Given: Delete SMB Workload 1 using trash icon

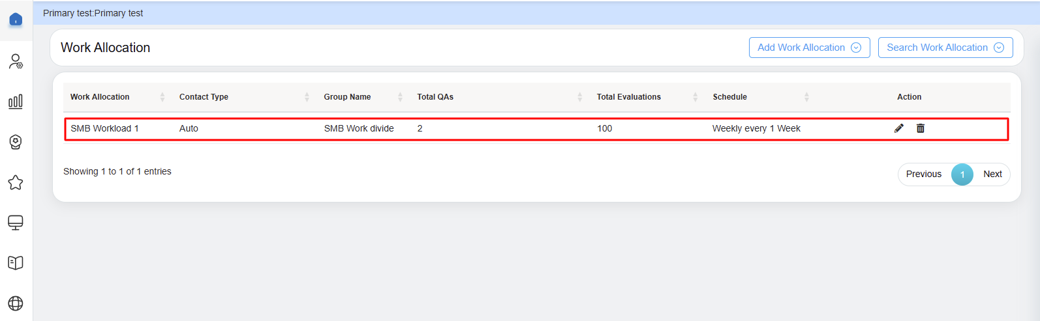Looking at the screenshot, I should [x=921, y=128].
